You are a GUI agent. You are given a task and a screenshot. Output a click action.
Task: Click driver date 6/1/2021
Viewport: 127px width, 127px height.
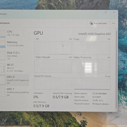97,97
